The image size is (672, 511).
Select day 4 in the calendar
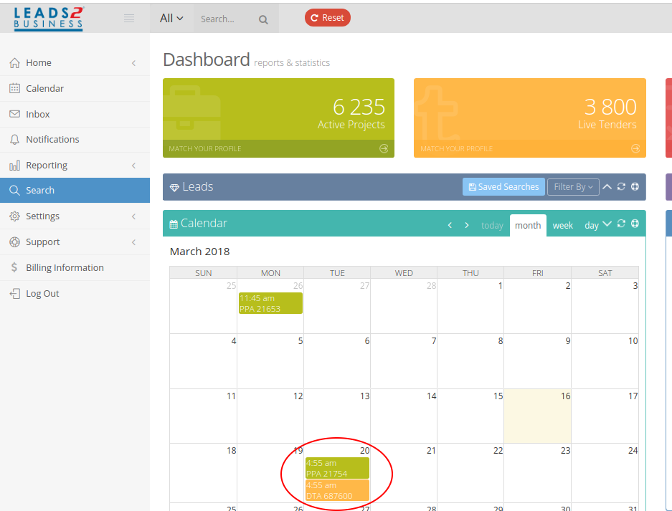tap(204, 361)
